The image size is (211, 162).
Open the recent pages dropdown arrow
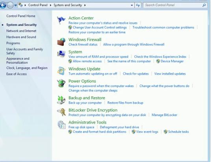[x=16, y=6]
